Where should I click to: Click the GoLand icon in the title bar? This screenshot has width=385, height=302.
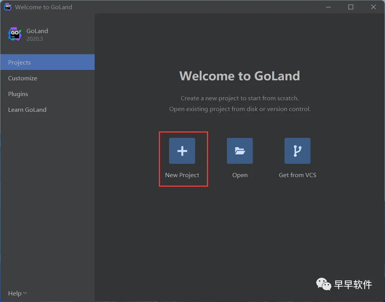(x=8, y=7)
